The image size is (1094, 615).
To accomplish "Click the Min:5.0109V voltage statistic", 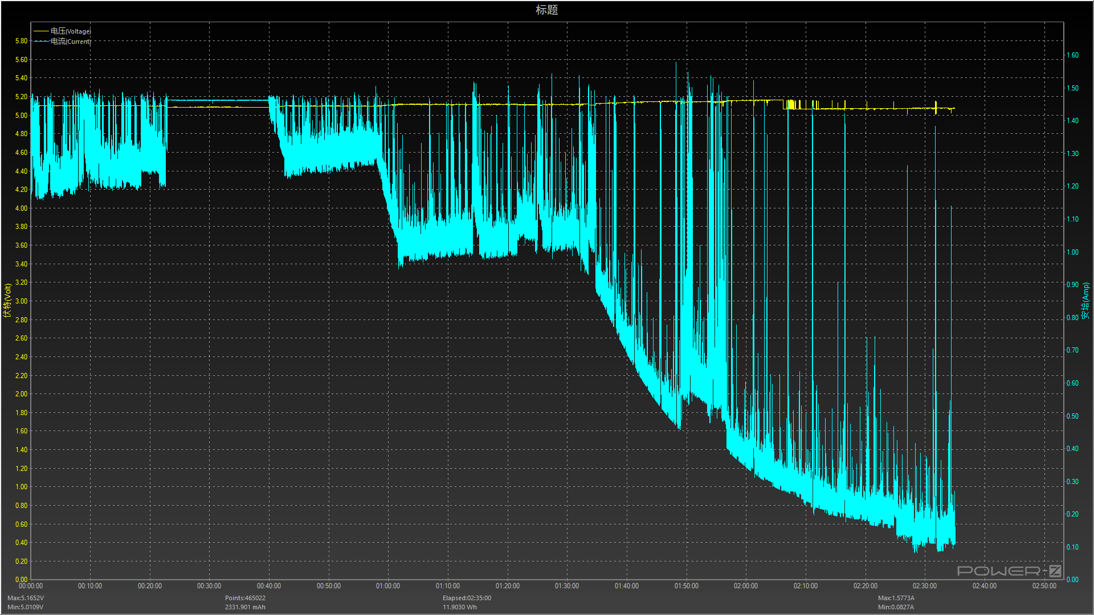I will pos(26,607).
